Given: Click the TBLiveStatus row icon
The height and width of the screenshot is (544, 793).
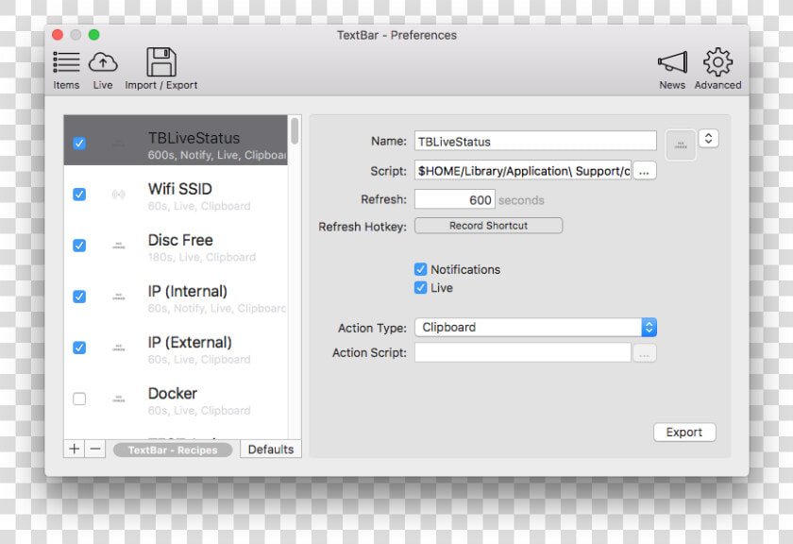Looking at the screenshot, I should [118, 144].
